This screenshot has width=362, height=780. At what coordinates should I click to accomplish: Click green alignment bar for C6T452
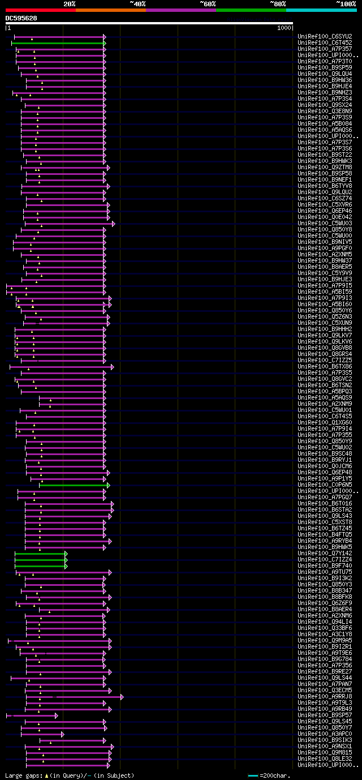[58, 43]
